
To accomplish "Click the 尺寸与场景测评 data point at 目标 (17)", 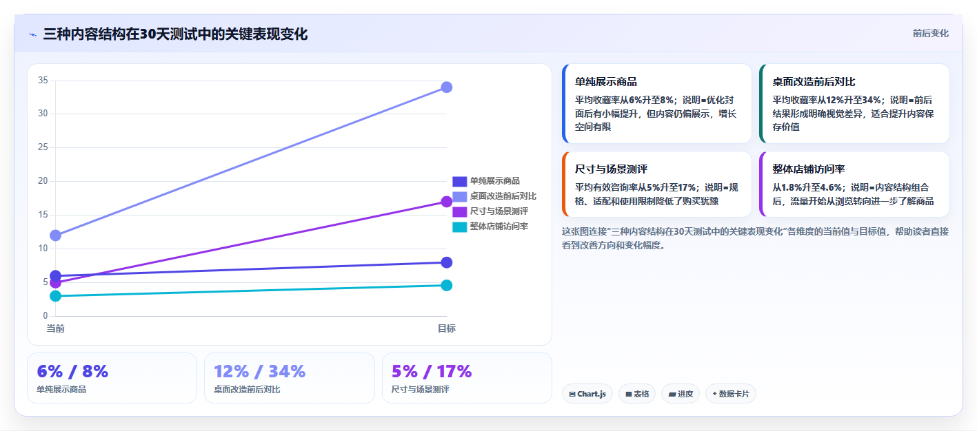I will click(446, 202).
